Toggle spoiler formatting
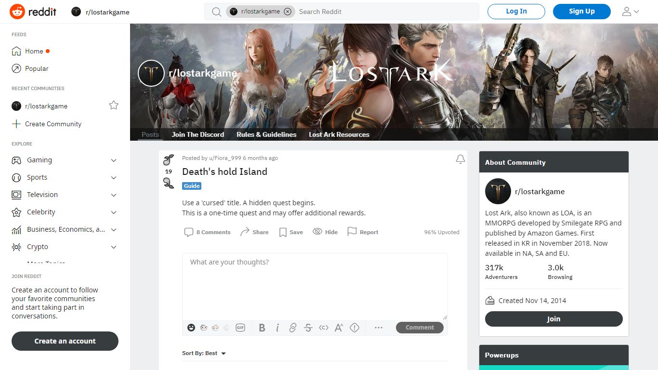Screen dimensions: 658x370 pos(355,328)
